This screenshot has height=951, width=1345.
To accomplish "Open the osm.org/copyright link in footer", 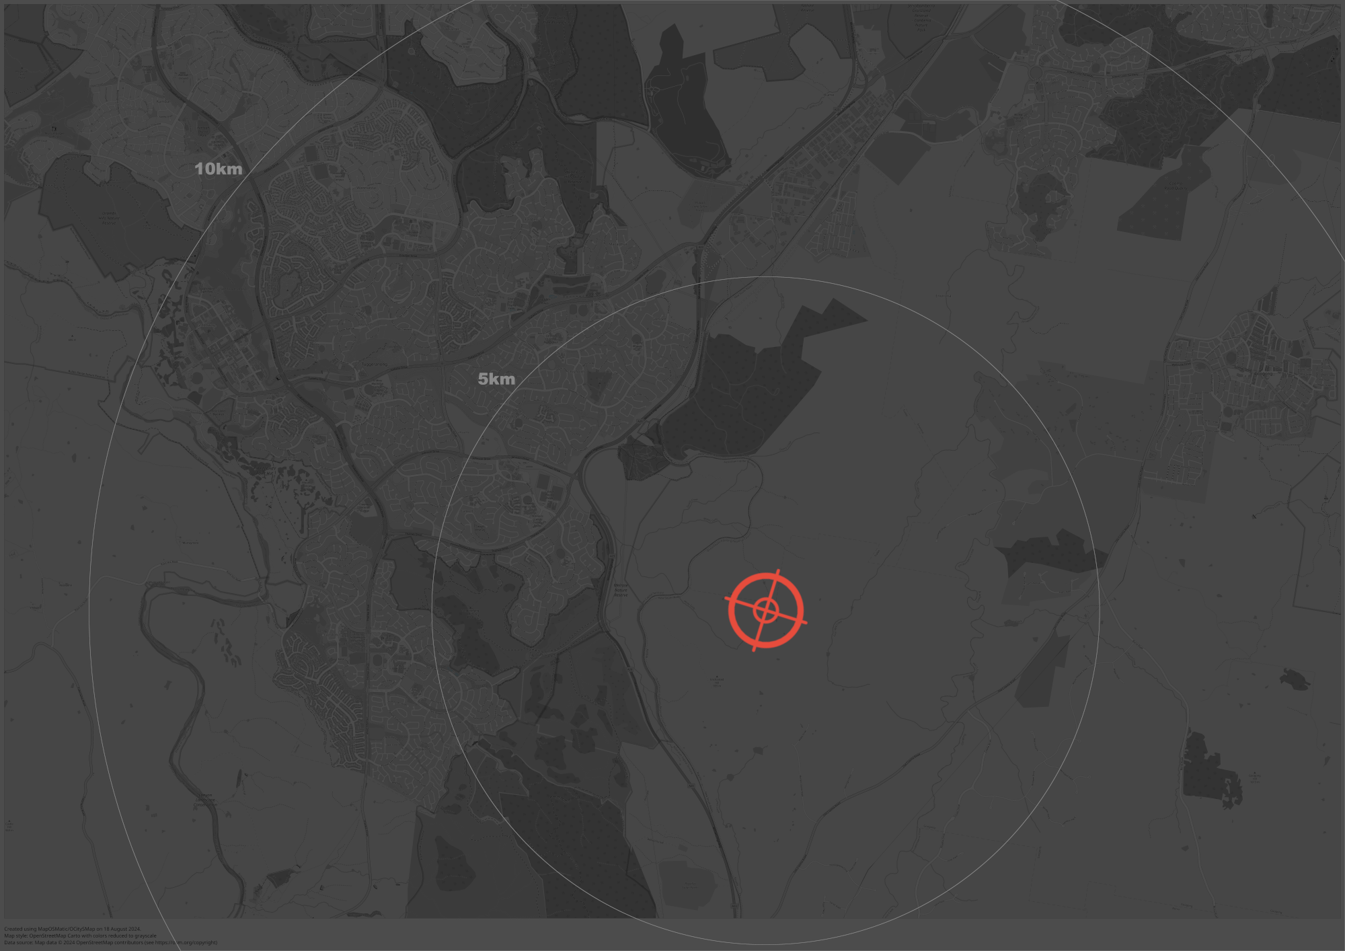I will tap(185, 942).
